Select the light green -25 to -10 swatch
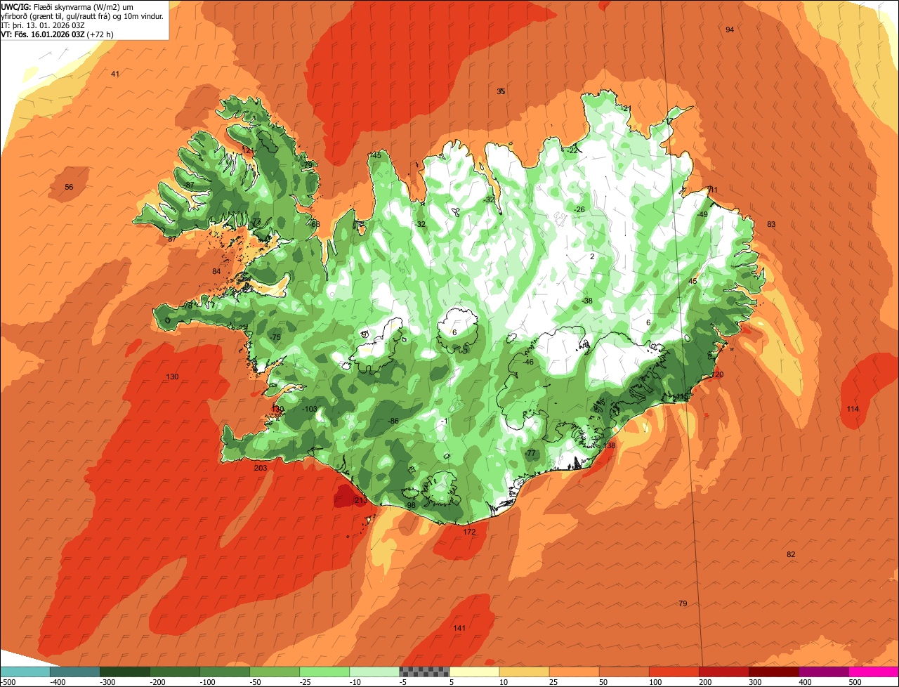 324,672
